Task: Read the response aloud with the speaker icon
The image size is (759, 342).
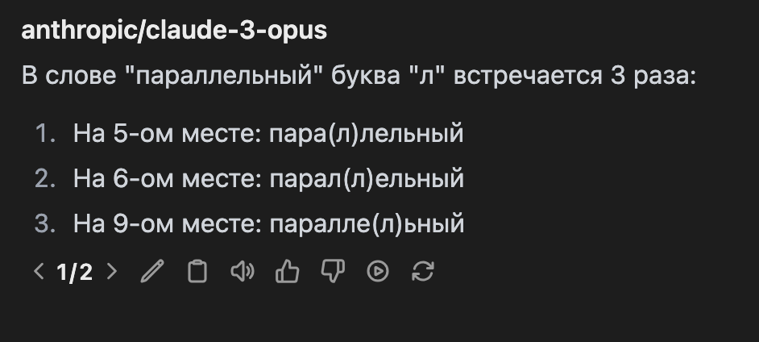Action: tap(242, 272)
